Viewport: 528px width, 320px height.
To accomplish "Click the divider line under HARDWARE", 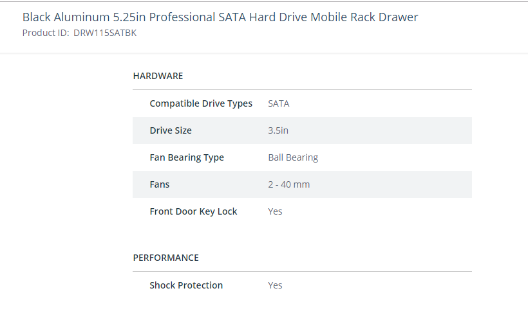I will point(303,90).
